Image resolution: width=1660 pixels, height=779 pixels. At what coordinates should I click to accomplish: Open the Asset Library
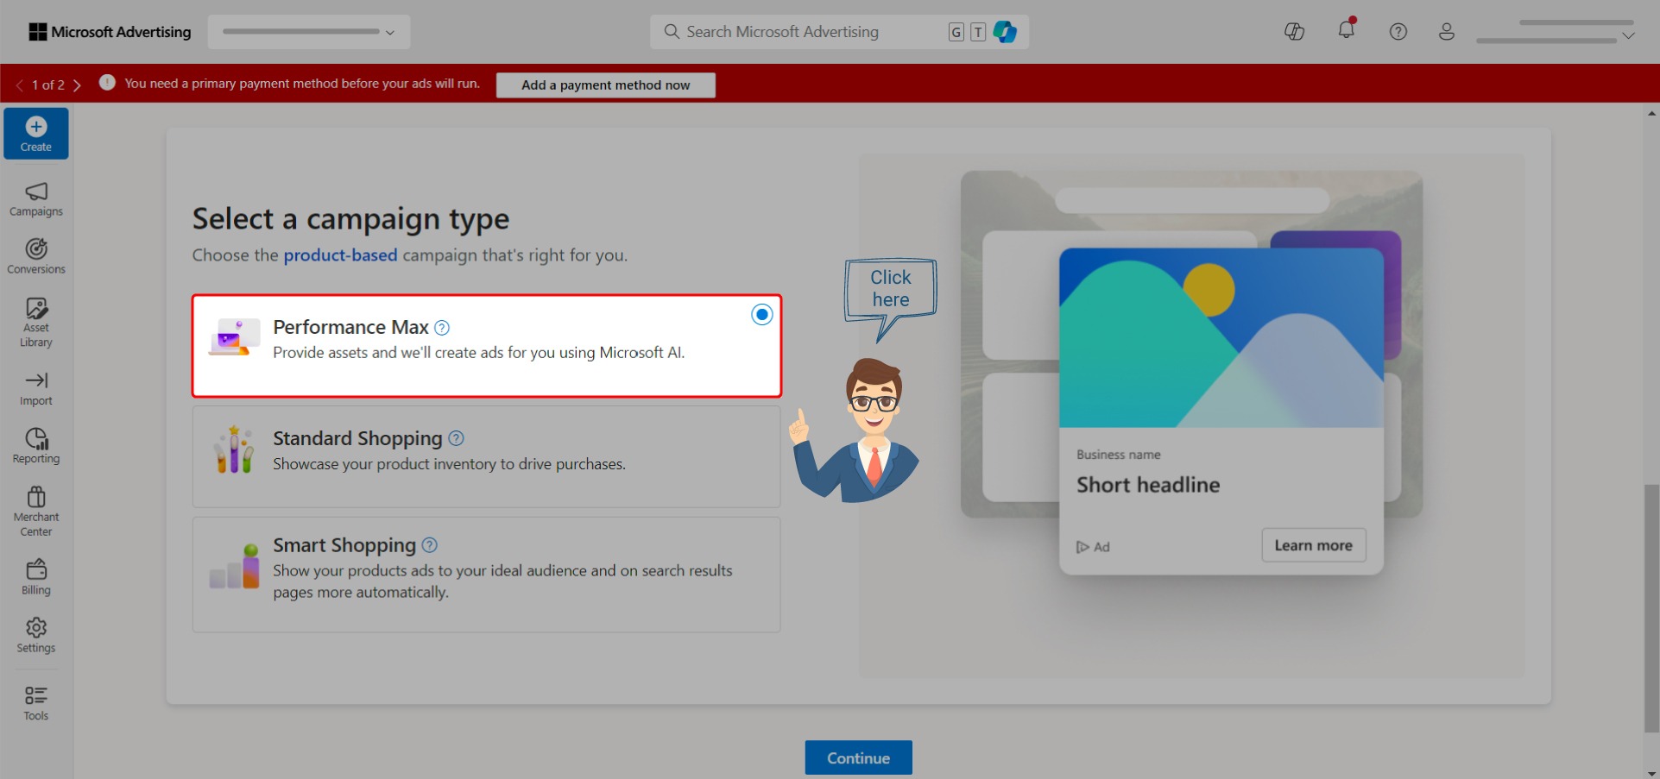35,320
